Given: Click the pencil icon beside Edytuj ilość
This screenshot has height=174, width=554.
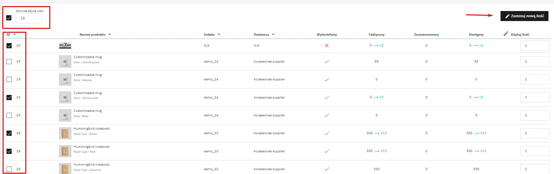Looking at the screenshot, I should point(506,34).
